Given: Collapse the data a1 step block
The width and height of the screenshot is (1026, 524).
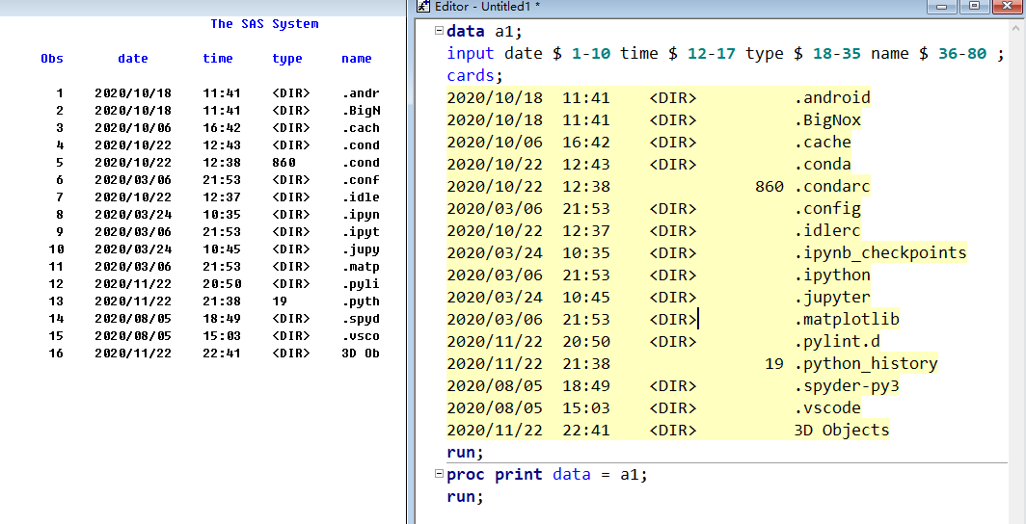Looking at the screenshot, I should pyautogui.click(x=439, y=31).
